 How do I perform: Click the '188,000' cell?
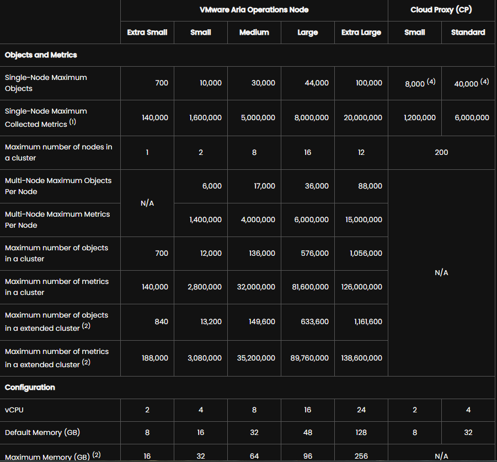click(154, 358)
